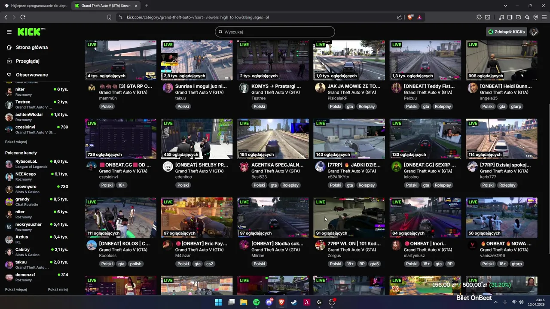Viewport: 550px width, 309px height.
Task: Show hidden system tray icons chevron
Action: coord(495,302)
